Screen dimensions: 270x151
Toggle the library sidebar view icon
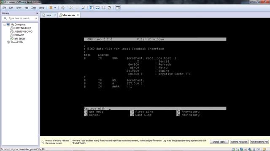click(x=92, y=8)
